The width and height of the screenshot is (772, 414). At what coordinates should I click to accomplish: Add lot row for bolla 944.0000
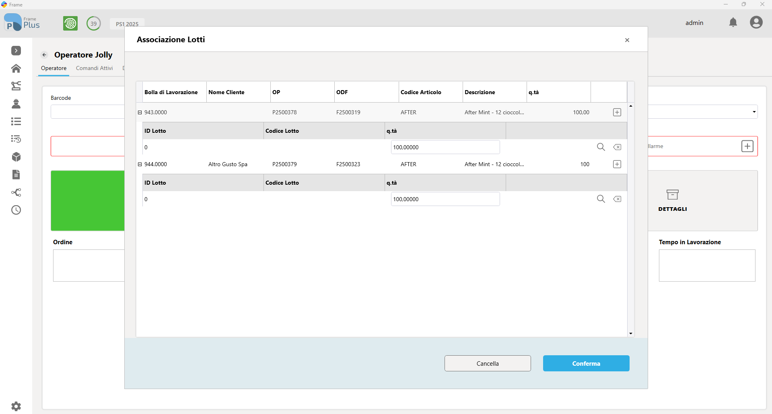(617, 164)
